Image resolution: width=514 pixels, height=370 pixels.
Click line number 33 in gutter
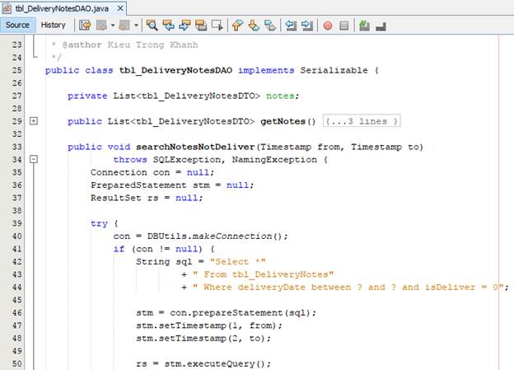tap(16, 147)
